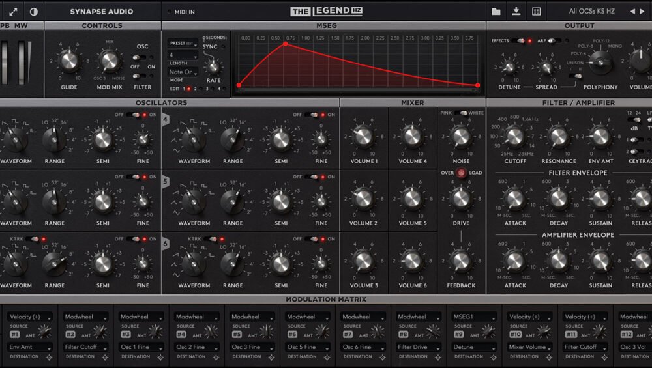652x368 pixels.
Task: Click The Legend HZ title logo
Action: (x=327, y=11)
